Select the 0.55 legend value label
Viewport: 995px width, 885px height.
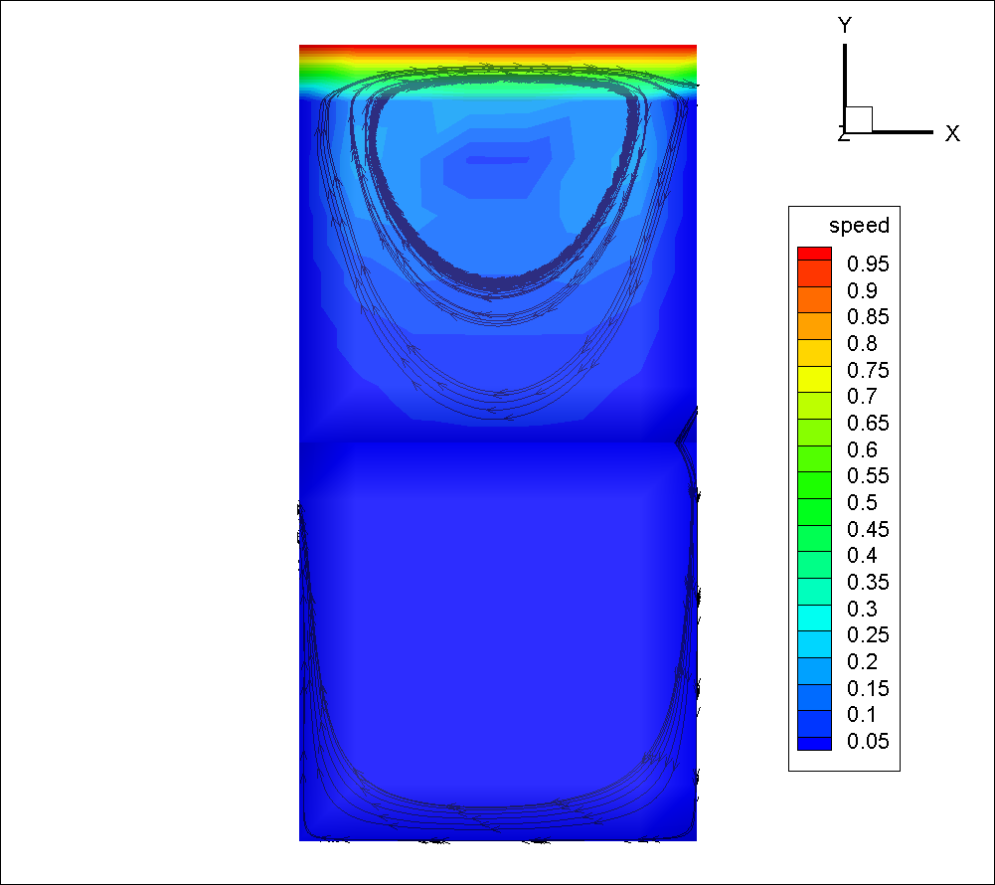pos(868,475)
